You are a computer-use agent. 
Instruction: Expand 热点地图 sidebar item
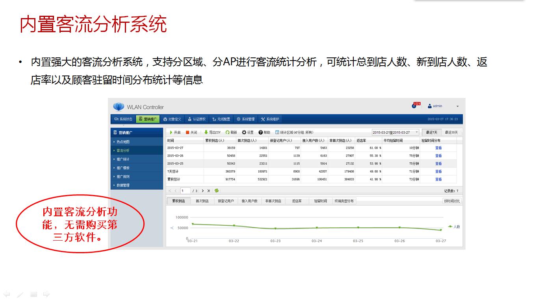[x=123, y=142]
